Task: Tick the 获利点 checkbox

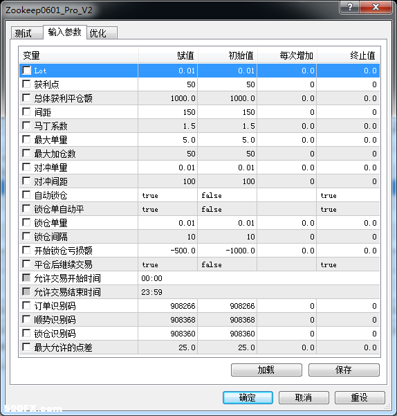Action: 26,84
